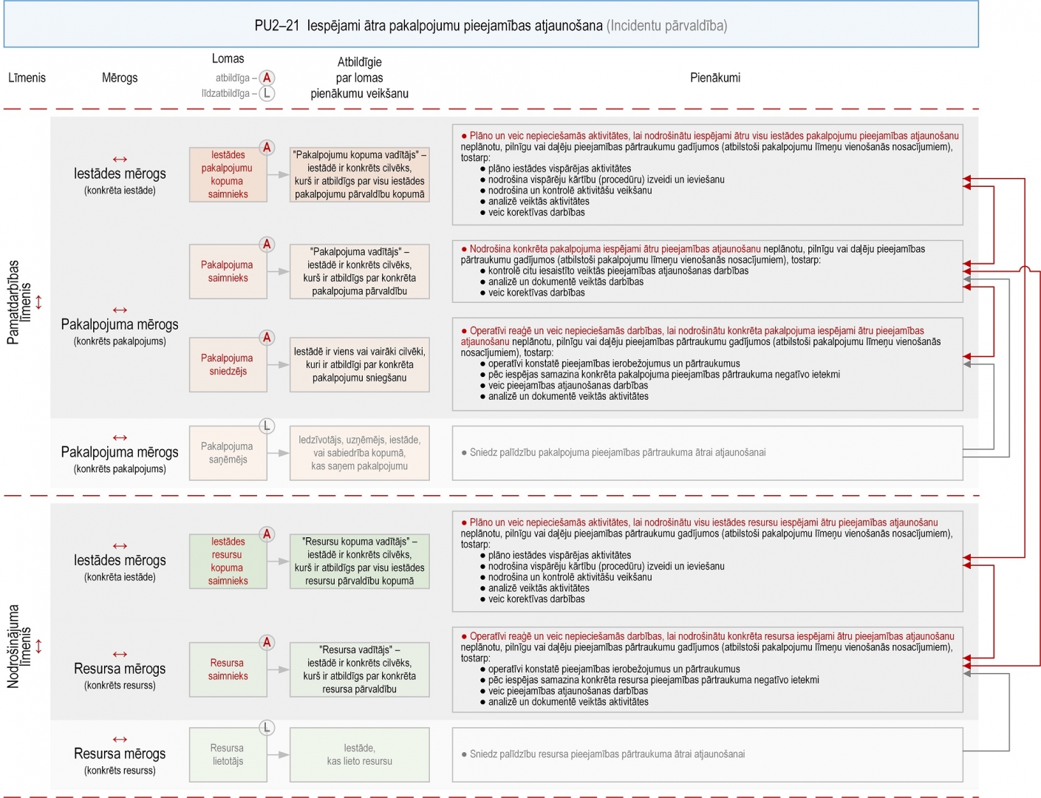Click the A badge on 'Pakalpojuma saimnieks' box

[267, 245]
